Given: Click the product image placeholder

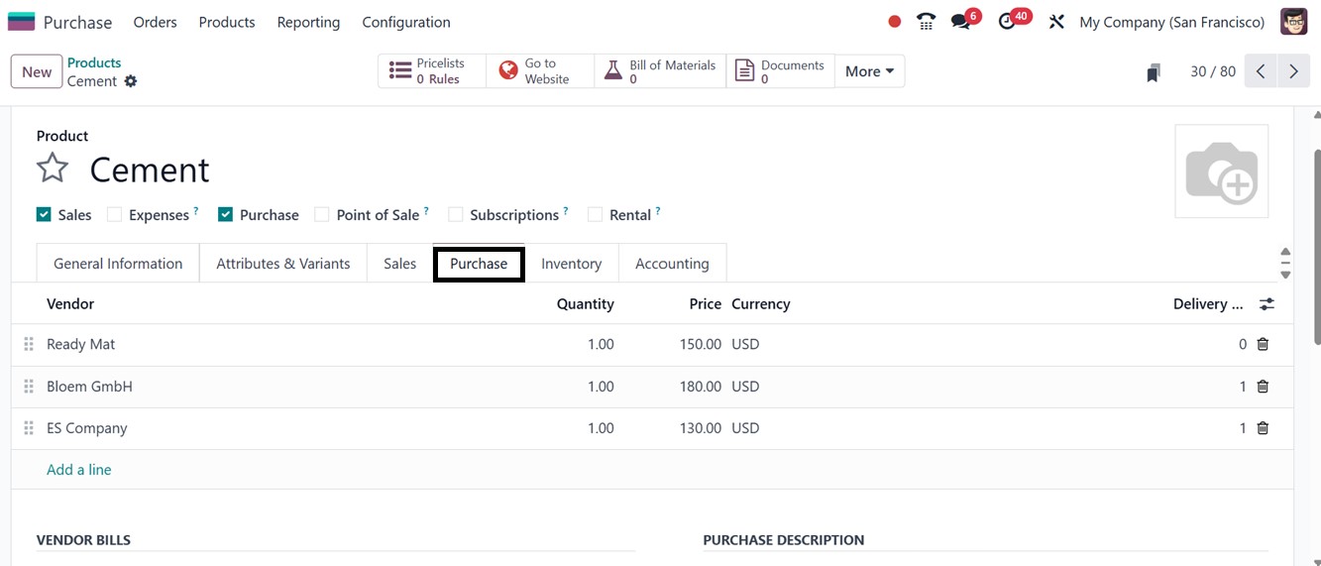Looking at the screenshot, I should [x=1221, y=171].
